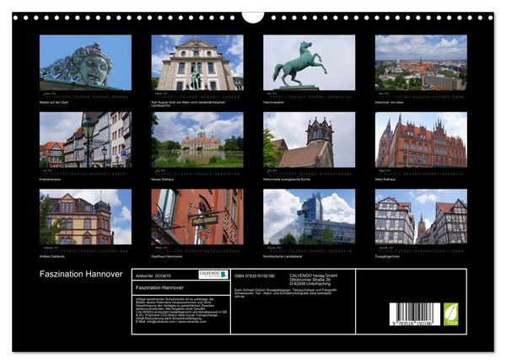Click the day strip under the opera mask photo
Viewport: 506px width, 364px height.
coord(85,96)
